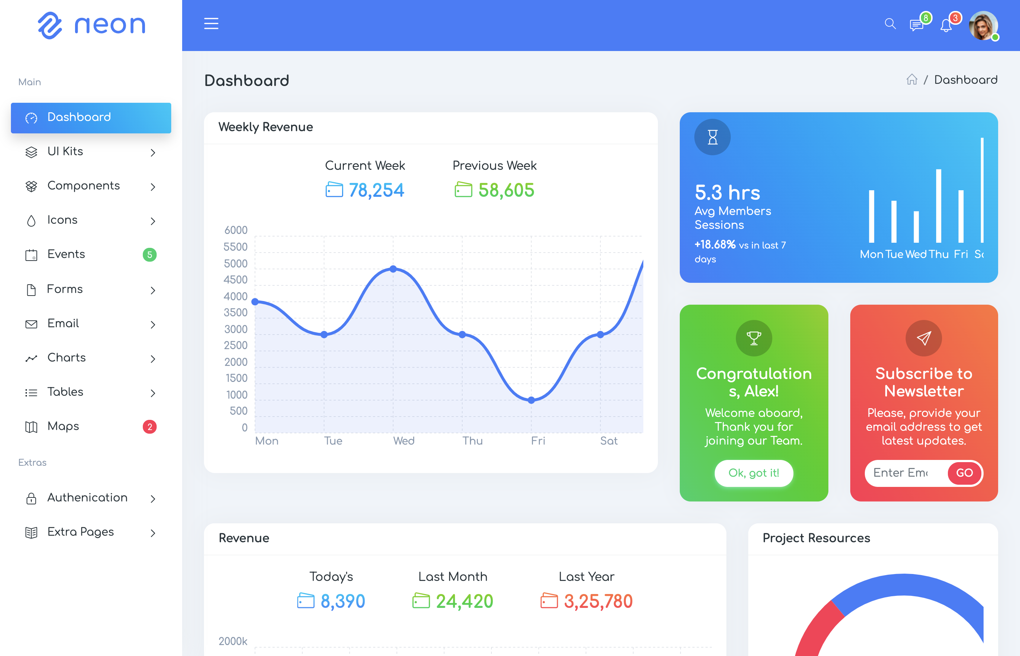Click the trophy icon on congratulations card
The image size is (1020, 656).
(x=754, y=338)
